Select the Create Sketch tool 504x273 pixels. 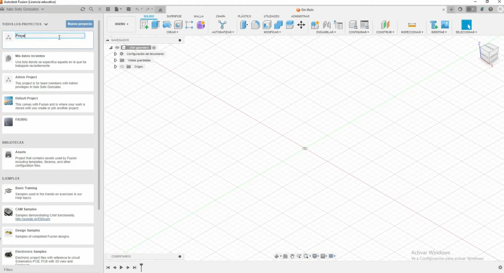144,25
